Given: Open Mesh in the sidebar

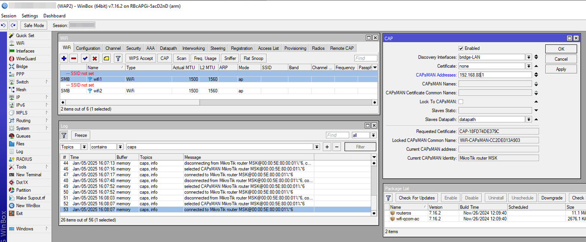Looking at the screenshot, I should point(21,90).
